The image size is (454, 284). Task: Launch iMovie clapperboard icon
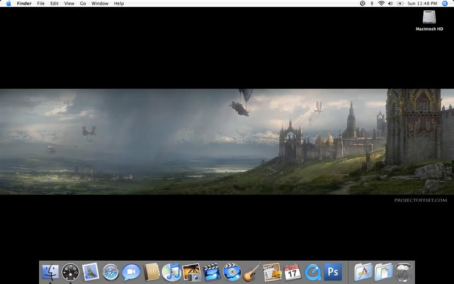click(x=212, y=272)
